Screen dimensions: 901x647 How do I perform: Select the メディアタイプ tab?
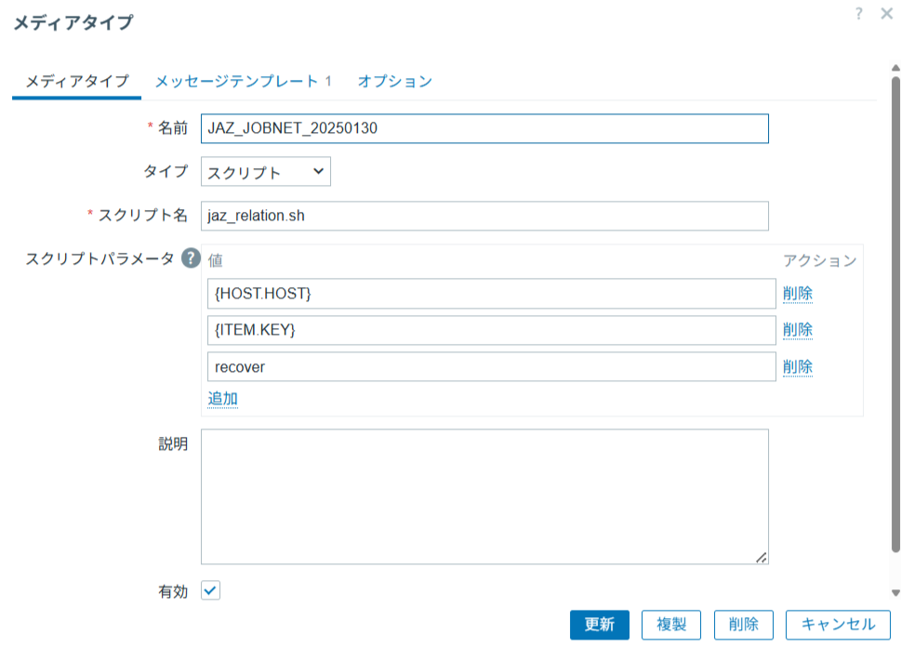(x=76, y=82)
